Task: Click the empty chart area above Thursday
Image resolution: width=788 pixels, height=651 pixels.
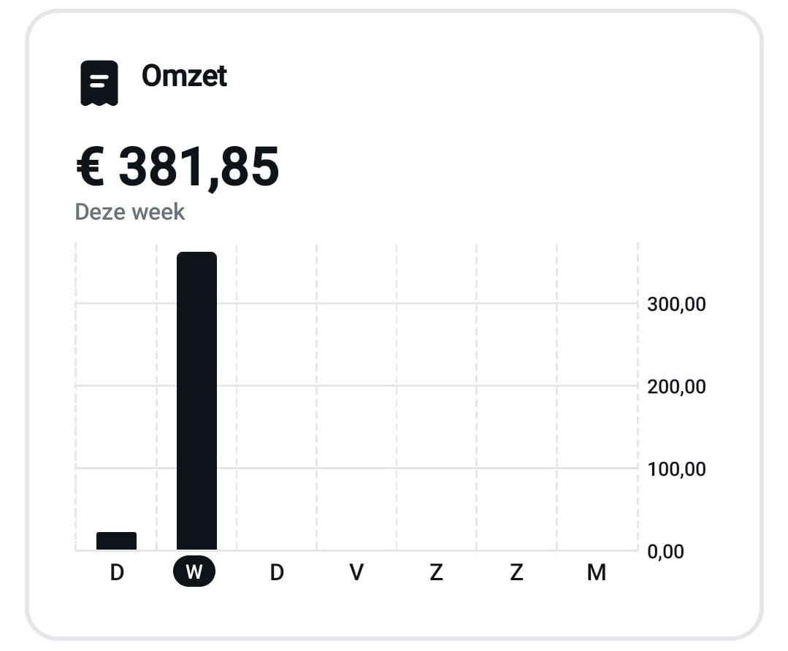Action: tap(276, 397)
